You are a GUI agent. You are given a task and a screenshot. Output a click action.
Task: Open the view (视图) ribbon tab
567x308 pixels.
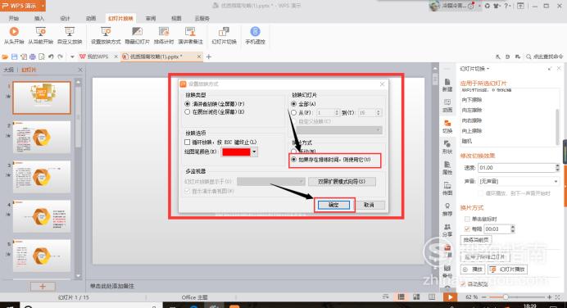176,19
